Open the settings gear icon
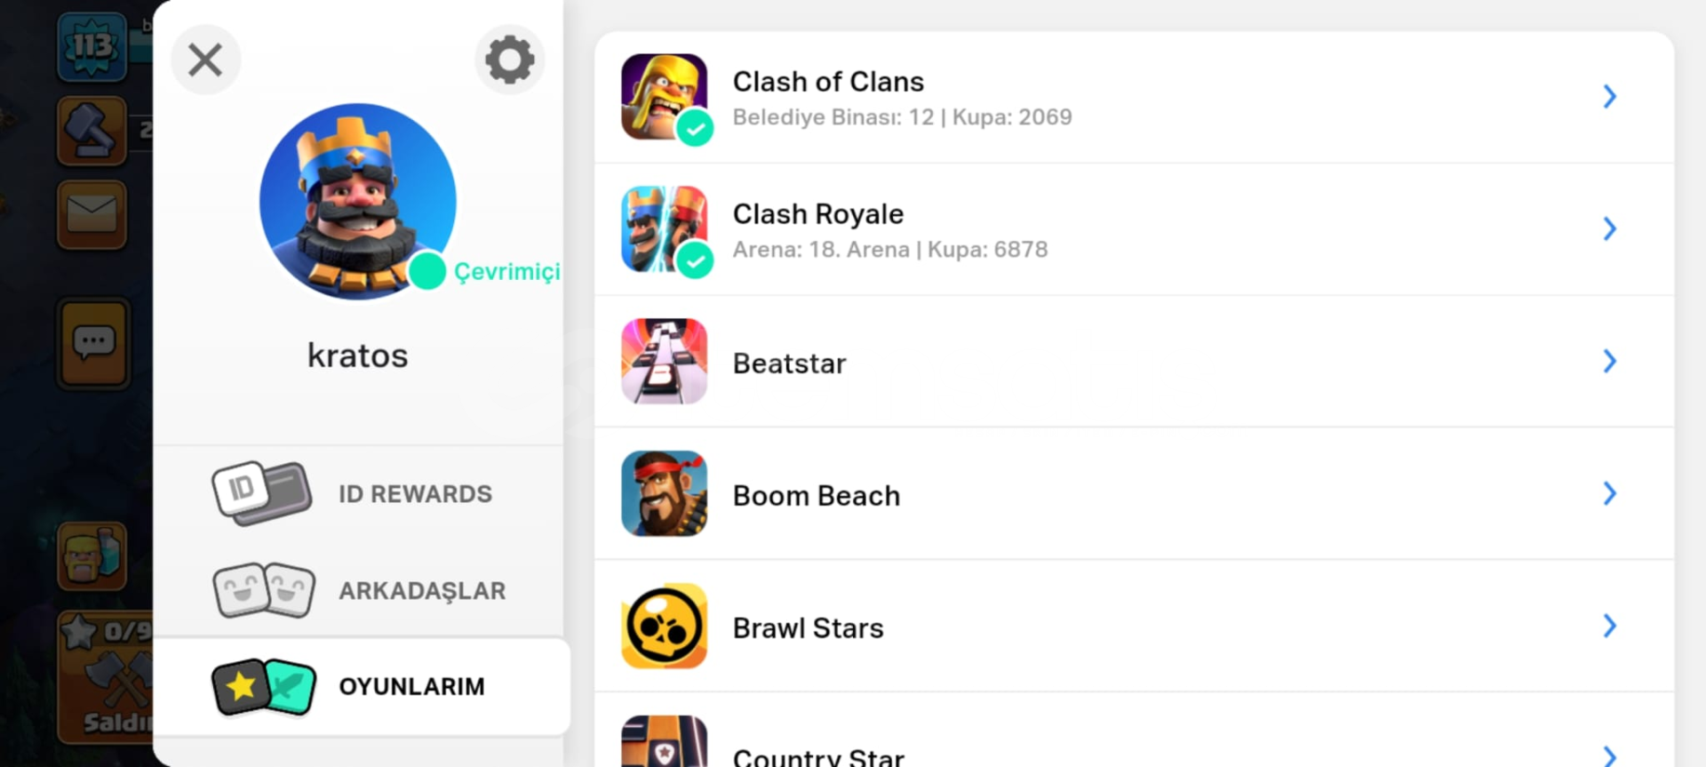This screenshot has width=1706, height=767. click(x=509, y=60)
